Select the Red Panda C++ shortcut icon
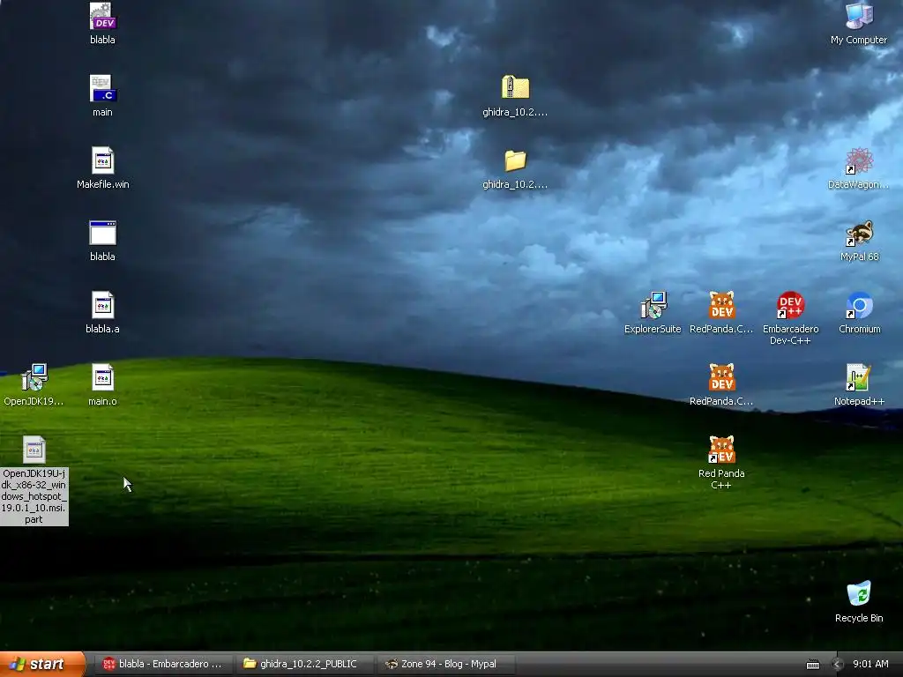Image resolution: width=903 pixels, height=677 pixels. [x=721, y=450]
